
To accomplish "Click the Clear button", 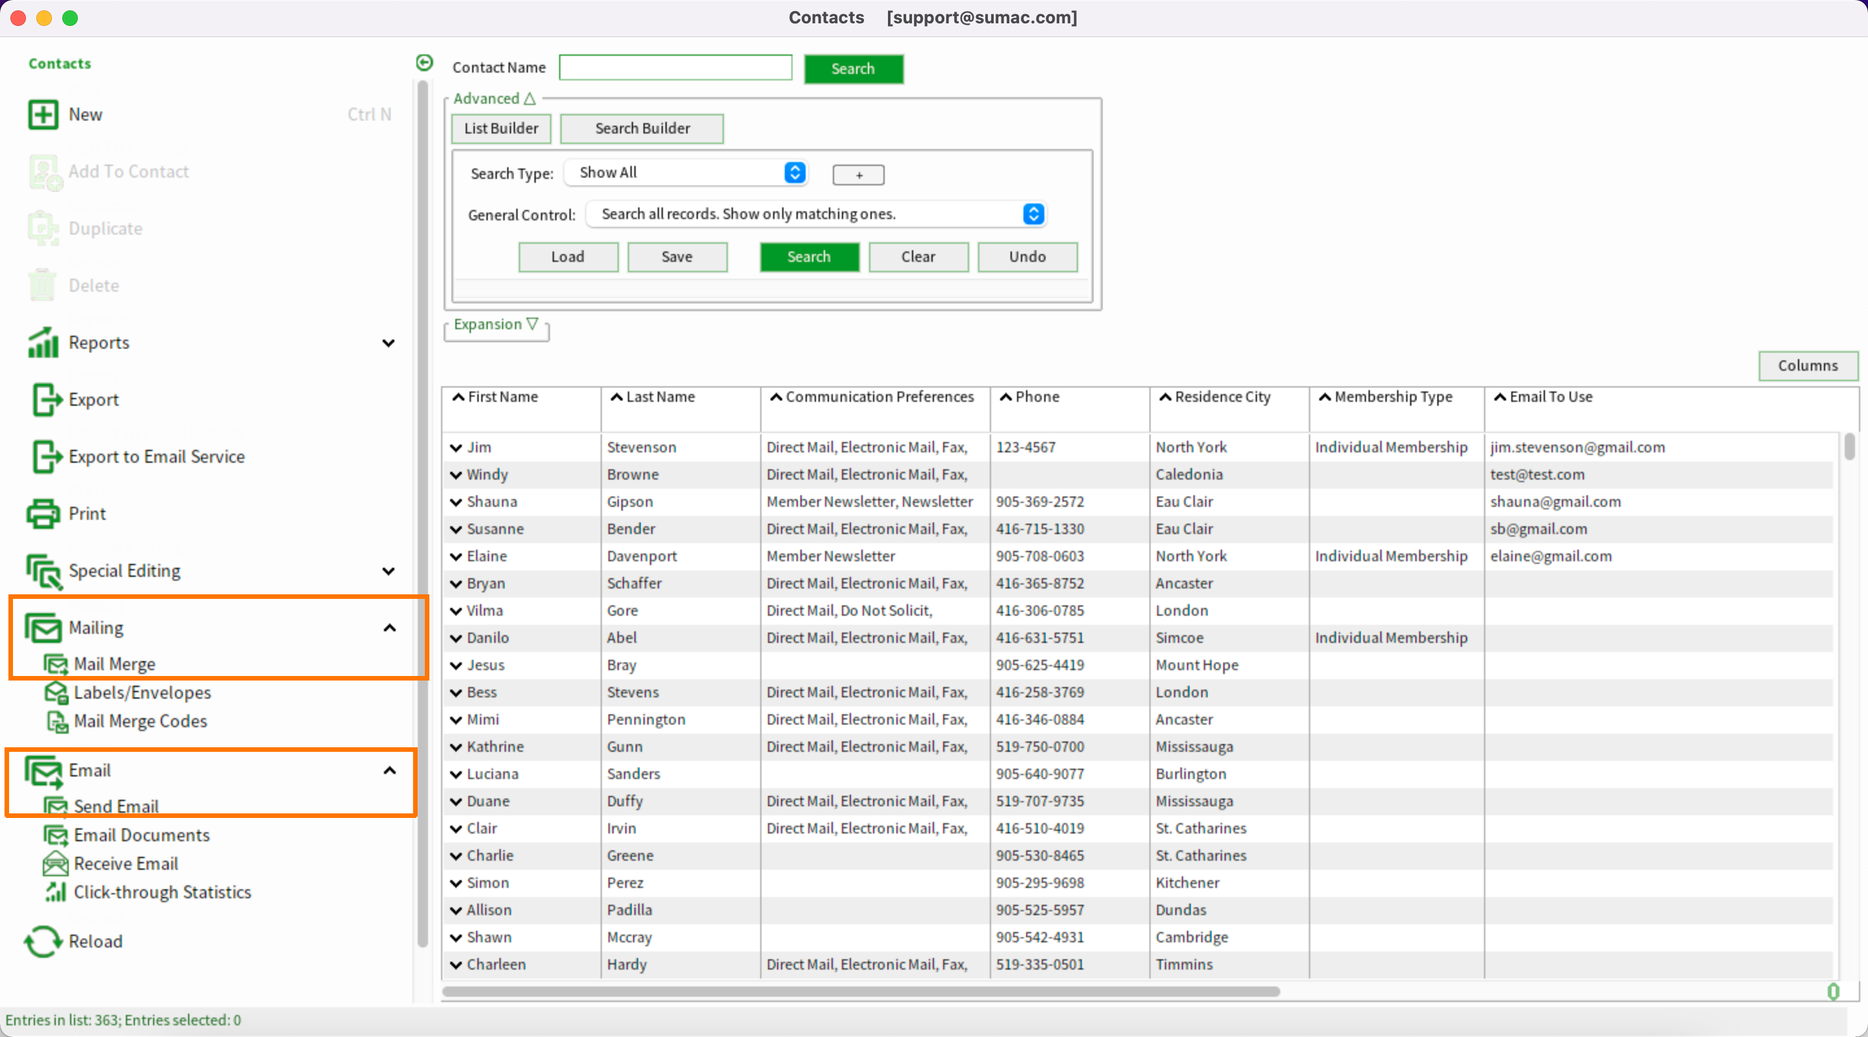I will pyautogui.click(x=918, y=257).
